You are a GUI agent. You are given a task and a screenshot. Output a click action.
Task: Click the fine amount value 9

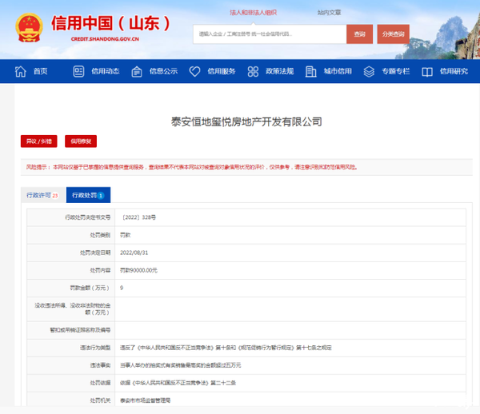122,288
